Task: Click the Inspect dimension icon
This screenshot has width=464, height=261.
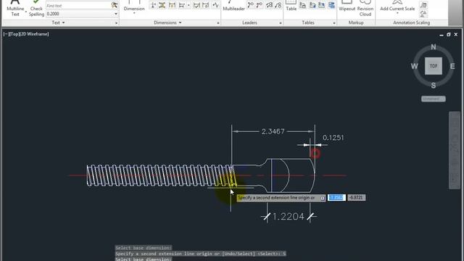Action: point(196,5)
